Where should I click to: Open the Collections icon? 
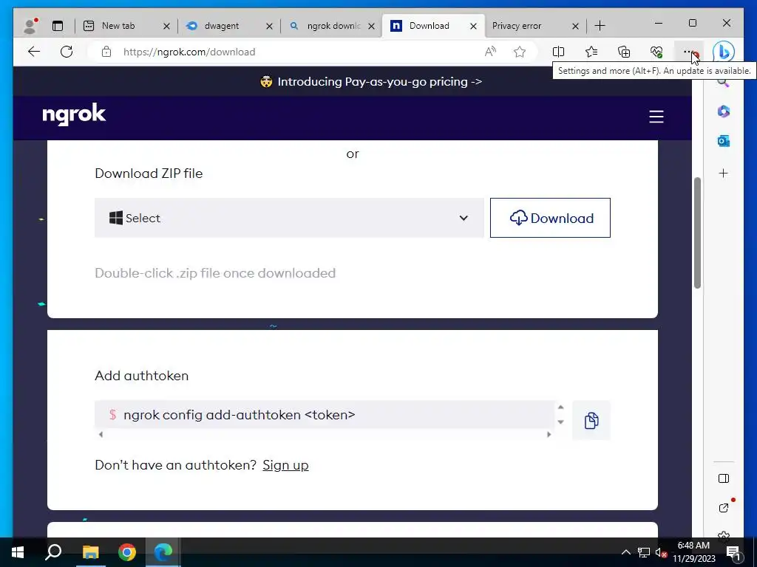(x=624, y=52)
